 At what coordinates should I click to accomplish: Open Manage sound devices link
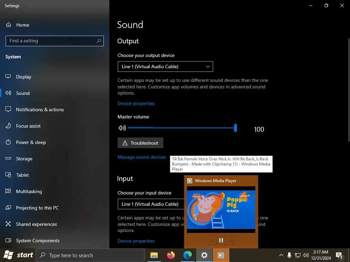[x=142, y=157]
